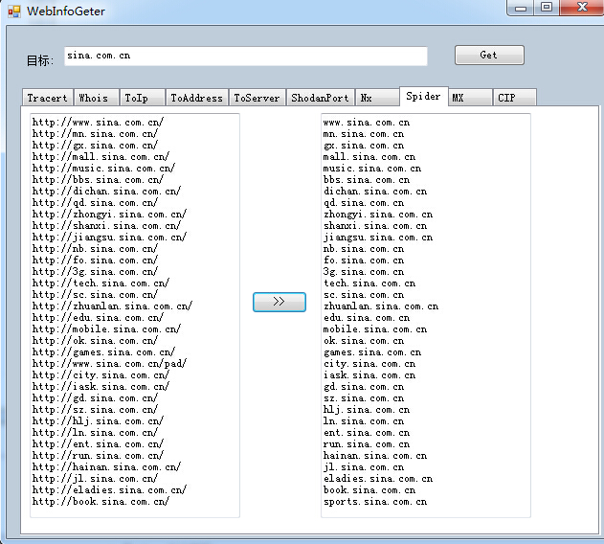Select domain gx.sina.com.cn in right list
Viewport: 604px width, 544px height.
[x=364, y=146]
